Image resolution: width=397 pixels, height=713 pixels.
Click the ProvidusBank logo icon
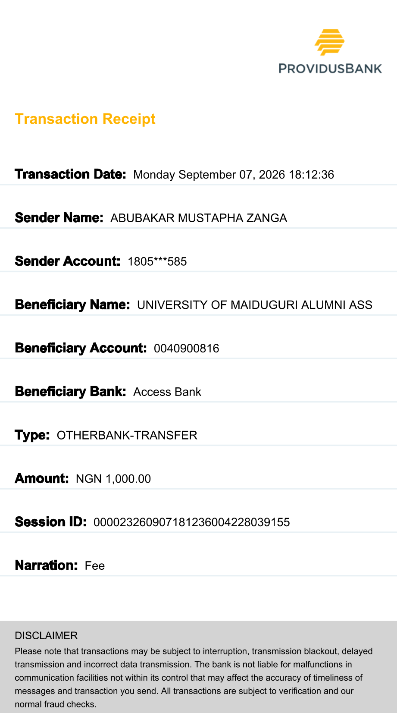click(x=330, y=42)
